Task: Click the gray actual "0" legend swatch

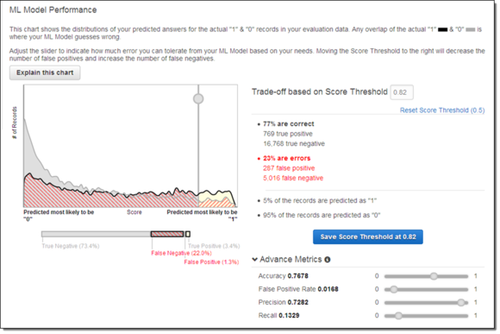Action: tap(471, 29)
